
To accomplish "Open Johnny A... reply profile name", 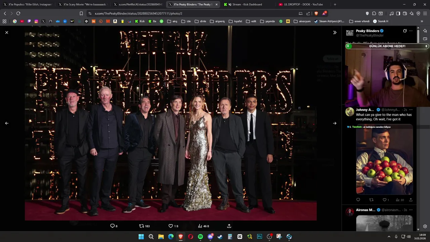I will (365, 110).
